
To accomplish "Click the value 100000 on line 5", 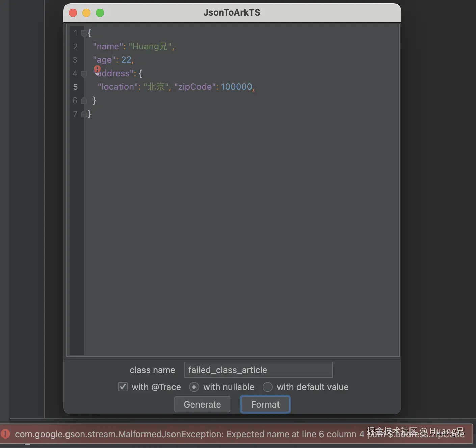I will (x=237, y=87).
